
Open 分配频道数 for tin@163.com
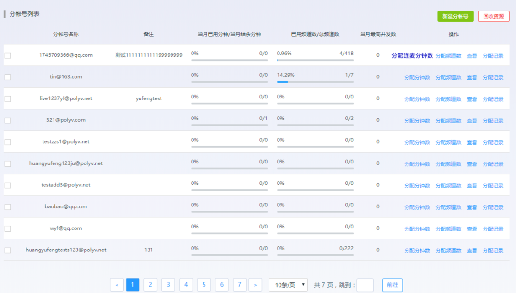(448, 77)
